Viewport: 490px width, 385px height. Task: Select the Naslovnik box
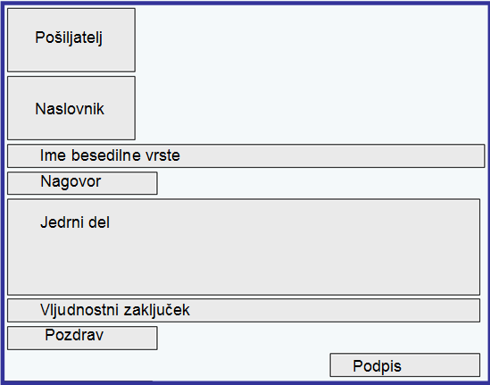coord(71,108)
